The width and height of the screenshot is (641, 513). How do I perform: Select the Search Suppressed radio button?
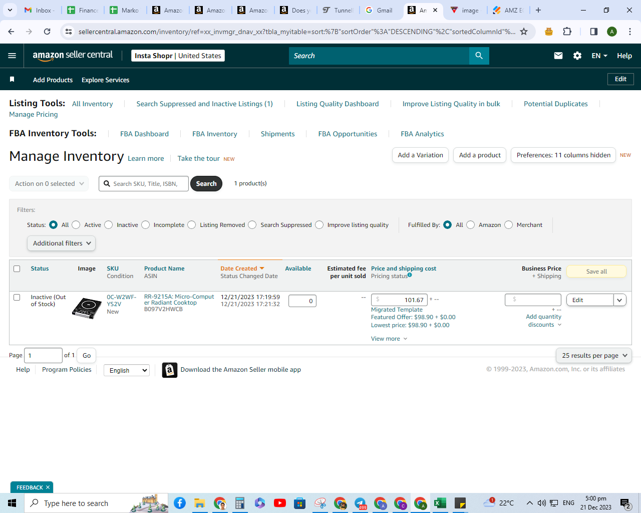click(x=252, y=225)
